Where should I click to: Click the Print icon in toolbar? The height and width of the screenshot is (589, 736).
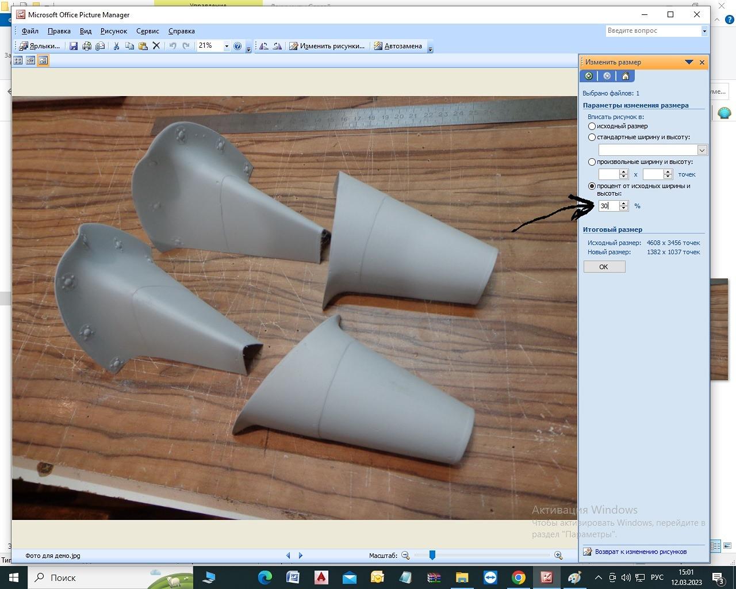[x=87, y=46]
